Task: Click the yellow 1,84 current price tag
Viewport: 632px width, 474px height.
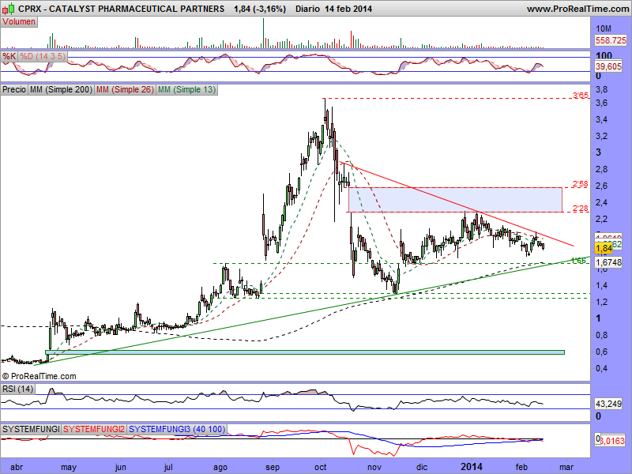Action: coord(604,249)
